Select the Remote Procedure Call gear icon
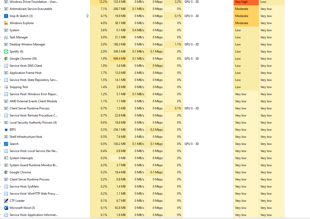Image resolution: width=310 pixels, height=219 pixels. [x=6, y=115]
